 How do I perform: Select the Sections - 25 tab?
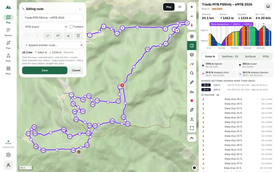tap(230, 56)
